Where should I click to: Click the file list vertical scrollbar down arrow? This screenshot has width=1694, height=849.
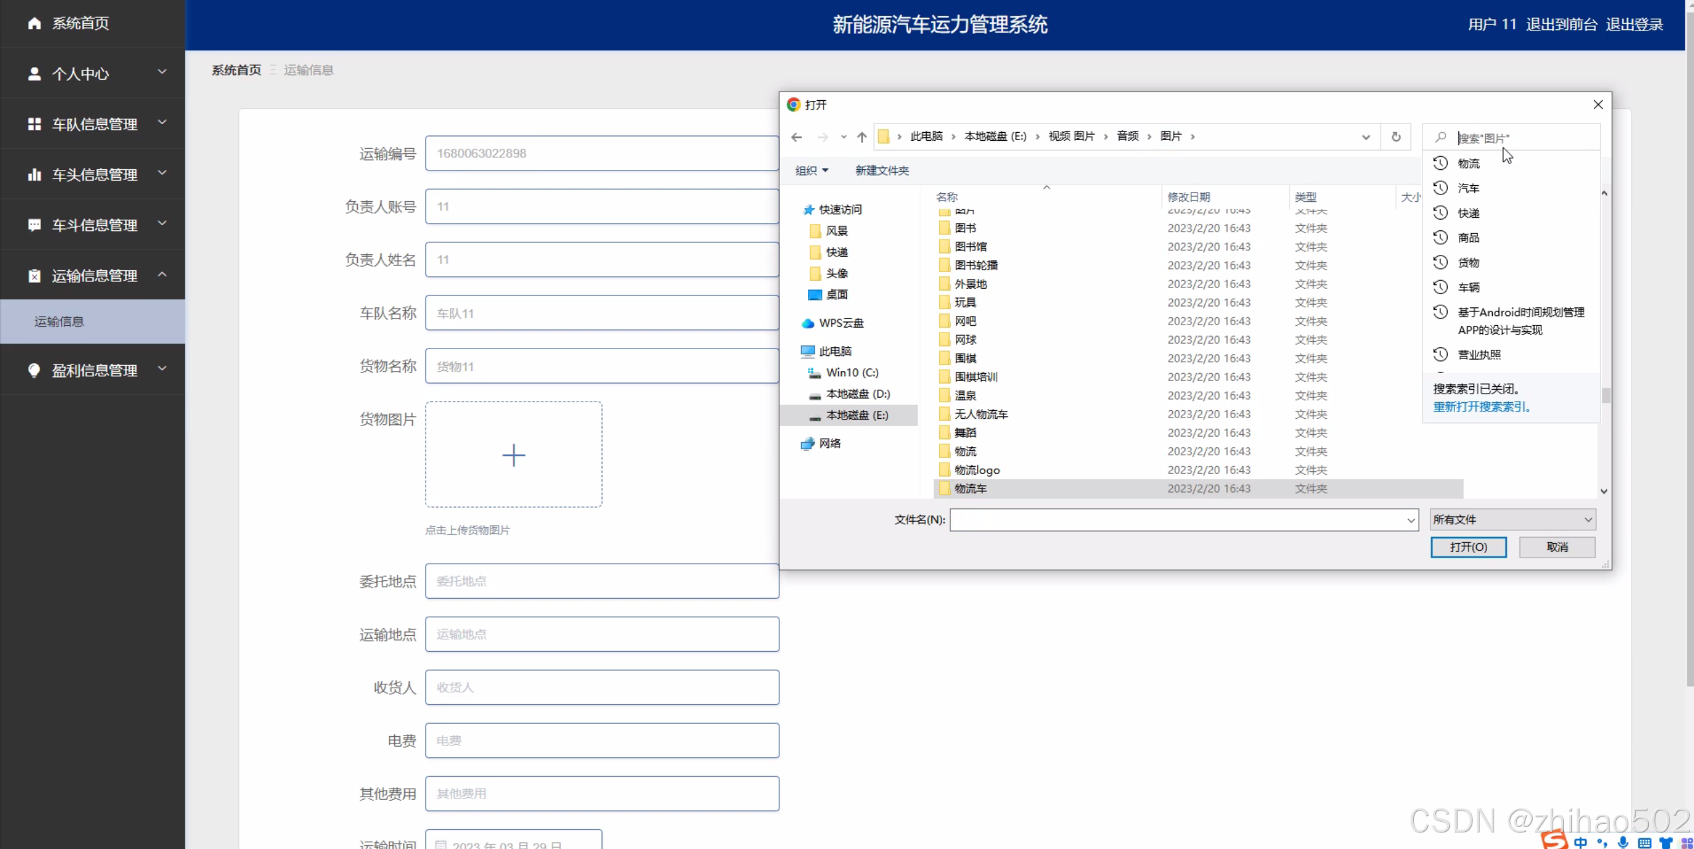coord(1604,491)
